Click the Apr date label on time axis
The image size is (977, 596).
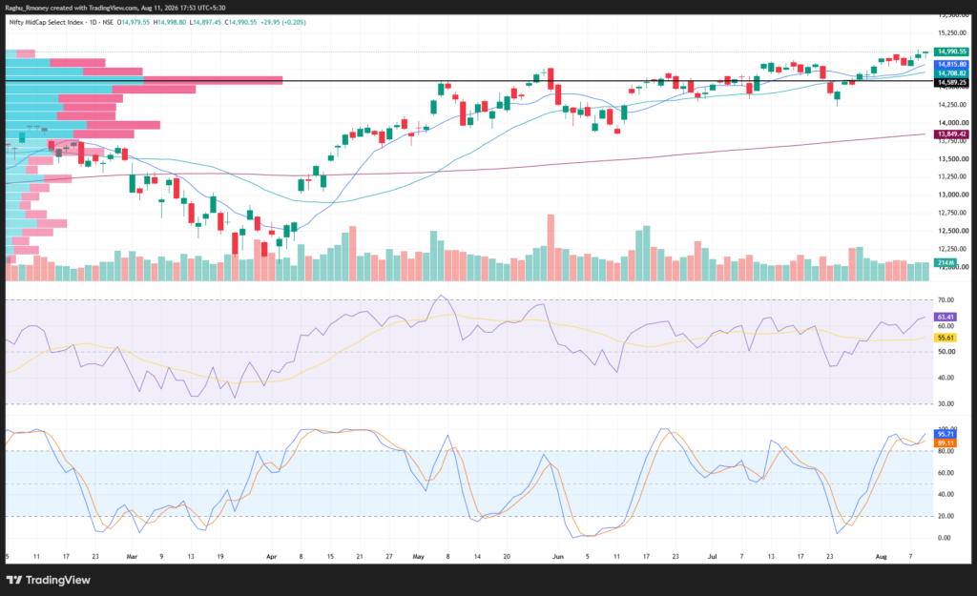point(271,557)
